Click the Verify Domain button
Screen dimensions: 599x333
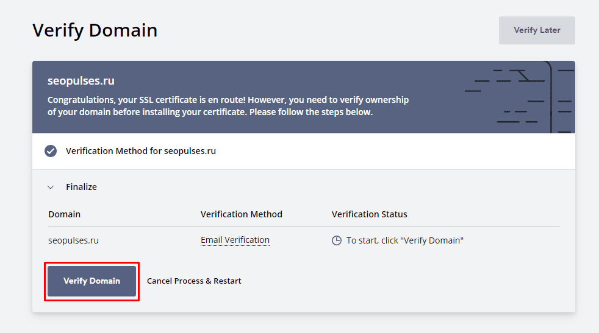(91, 281)
